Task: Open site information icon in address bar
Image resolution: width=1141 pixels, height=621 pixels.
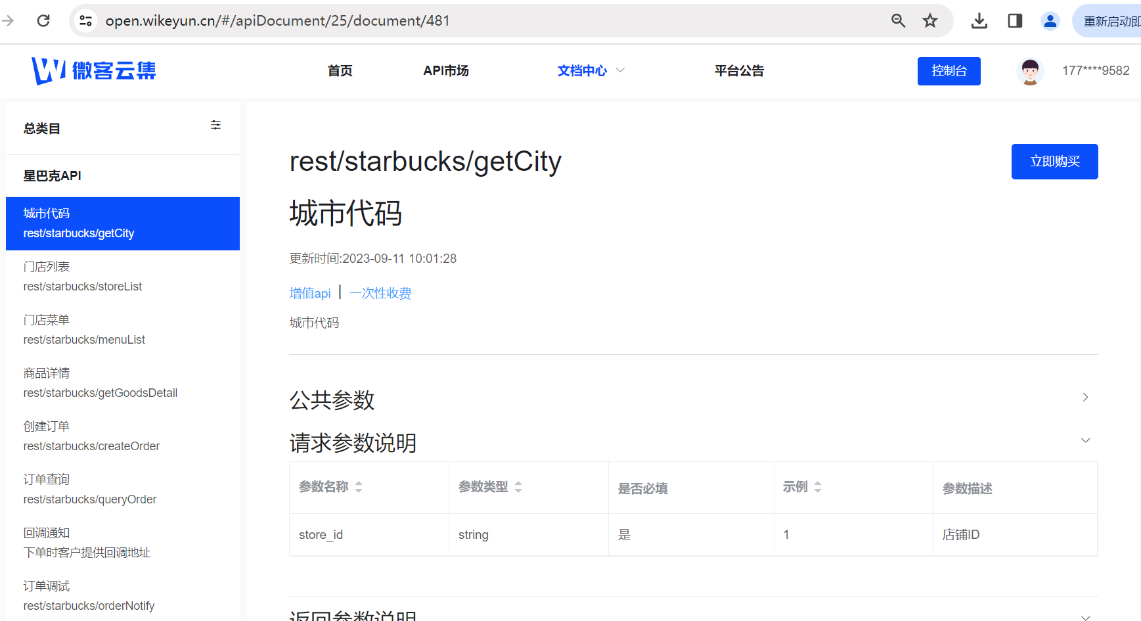Action: (x=85, y=20)
